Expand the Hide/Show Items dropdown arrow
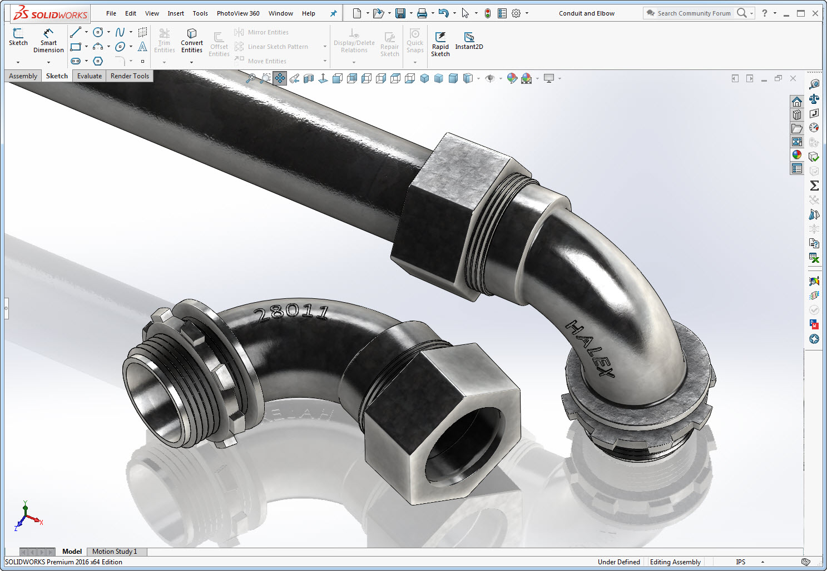 [501, 78]
